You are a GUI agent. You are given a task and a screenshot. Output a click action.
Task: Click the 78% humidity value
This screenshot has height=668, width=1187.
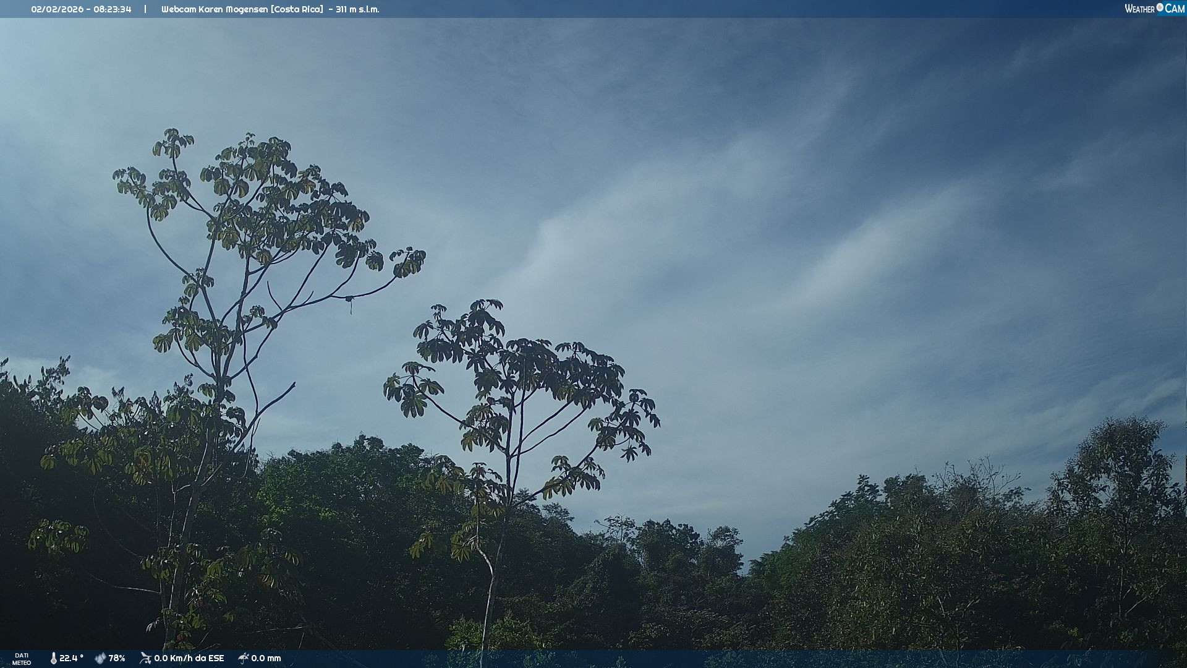[117, 658]
